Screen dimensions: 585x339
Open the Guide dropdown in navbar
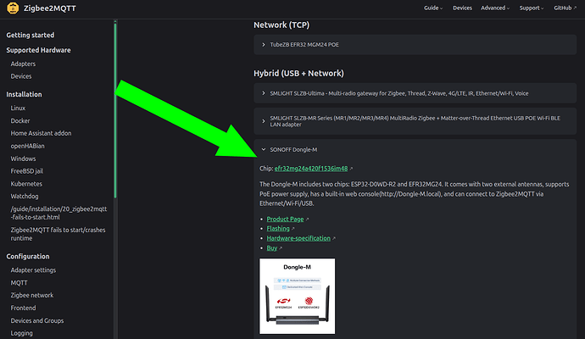432,8
